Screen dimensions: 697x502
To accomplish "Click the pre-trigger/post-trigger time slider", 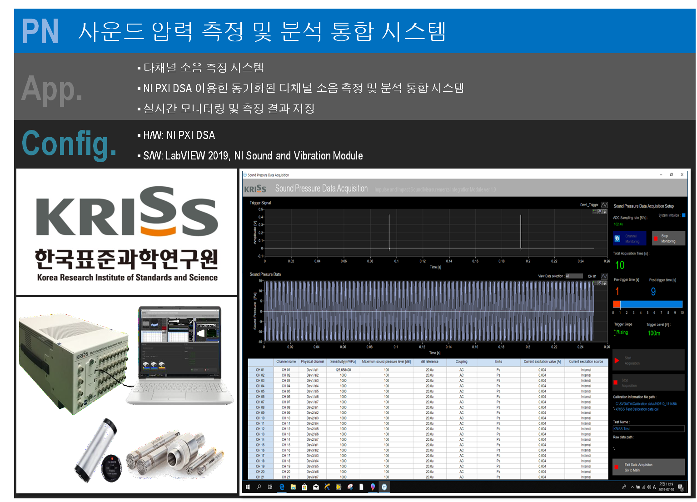I will tap(648, 304).
